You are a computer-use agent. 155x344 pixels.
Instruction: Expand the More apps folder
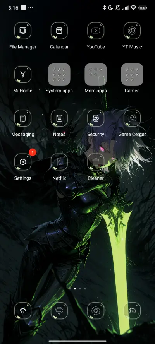96,74
